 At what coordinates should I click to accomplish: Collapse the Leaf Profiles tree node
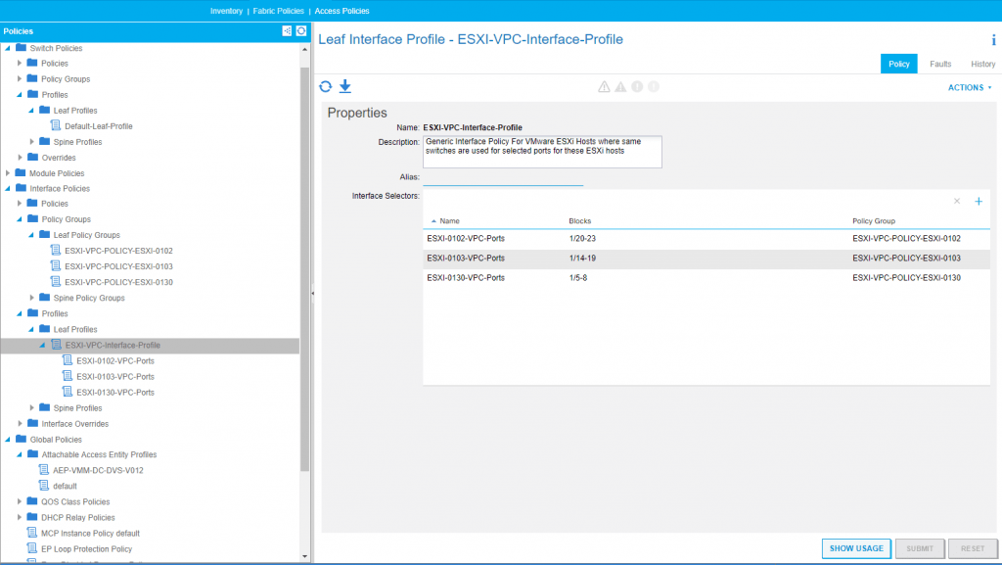tap(32, 329)
